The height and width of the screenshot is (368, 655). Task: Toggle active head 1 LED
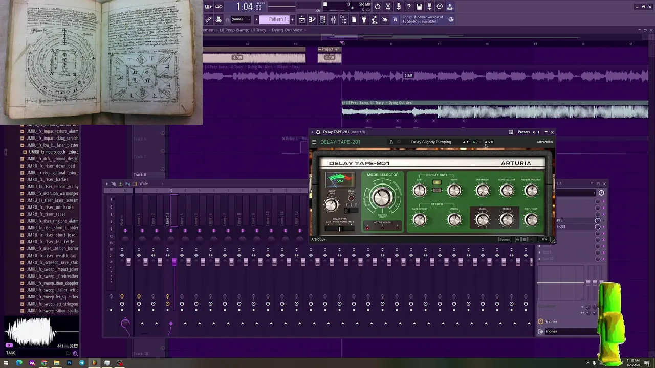pos(367,228)
